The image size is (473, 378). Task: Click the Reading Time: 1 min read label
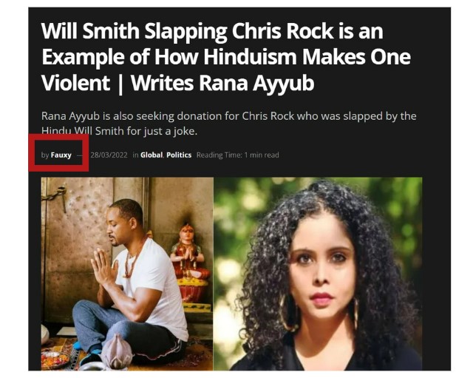[238, 155]
